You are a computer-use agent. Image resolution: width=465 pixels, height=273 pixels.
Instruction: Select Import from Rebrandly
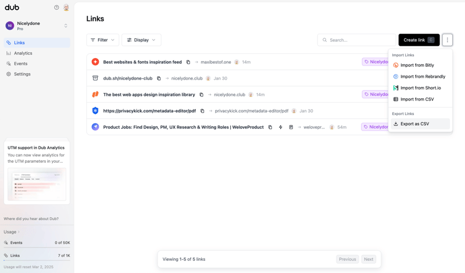[x=420, y=77]
